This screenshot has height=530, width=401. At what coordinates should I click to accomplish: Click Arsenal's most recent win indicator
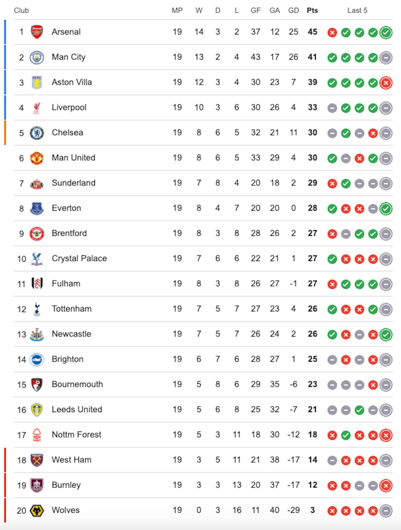pos(386,32)
